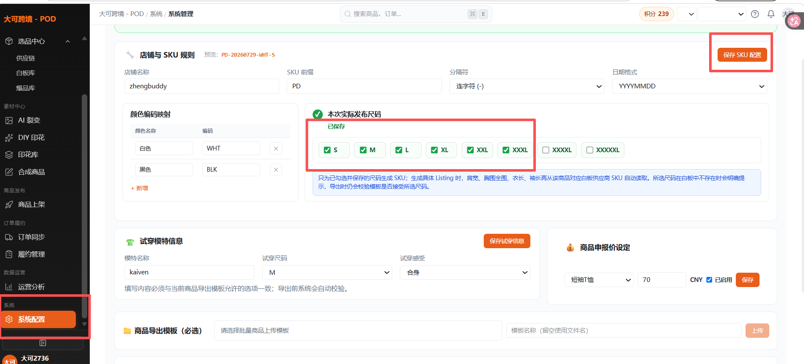This screenshot has width=804, height=364.
Task: Collapse the sidebar panel icon
Action: 43,343
